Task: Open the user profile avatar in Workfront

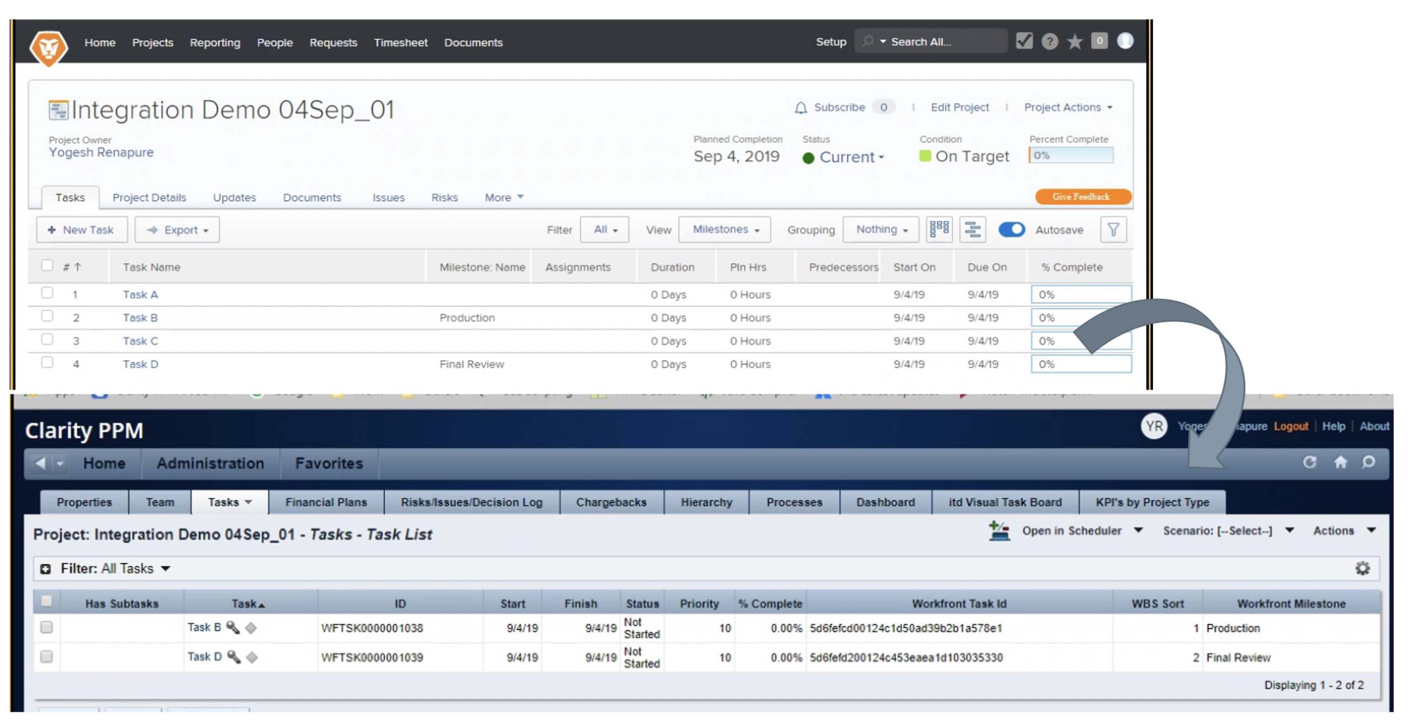Action: (1125, 41)
